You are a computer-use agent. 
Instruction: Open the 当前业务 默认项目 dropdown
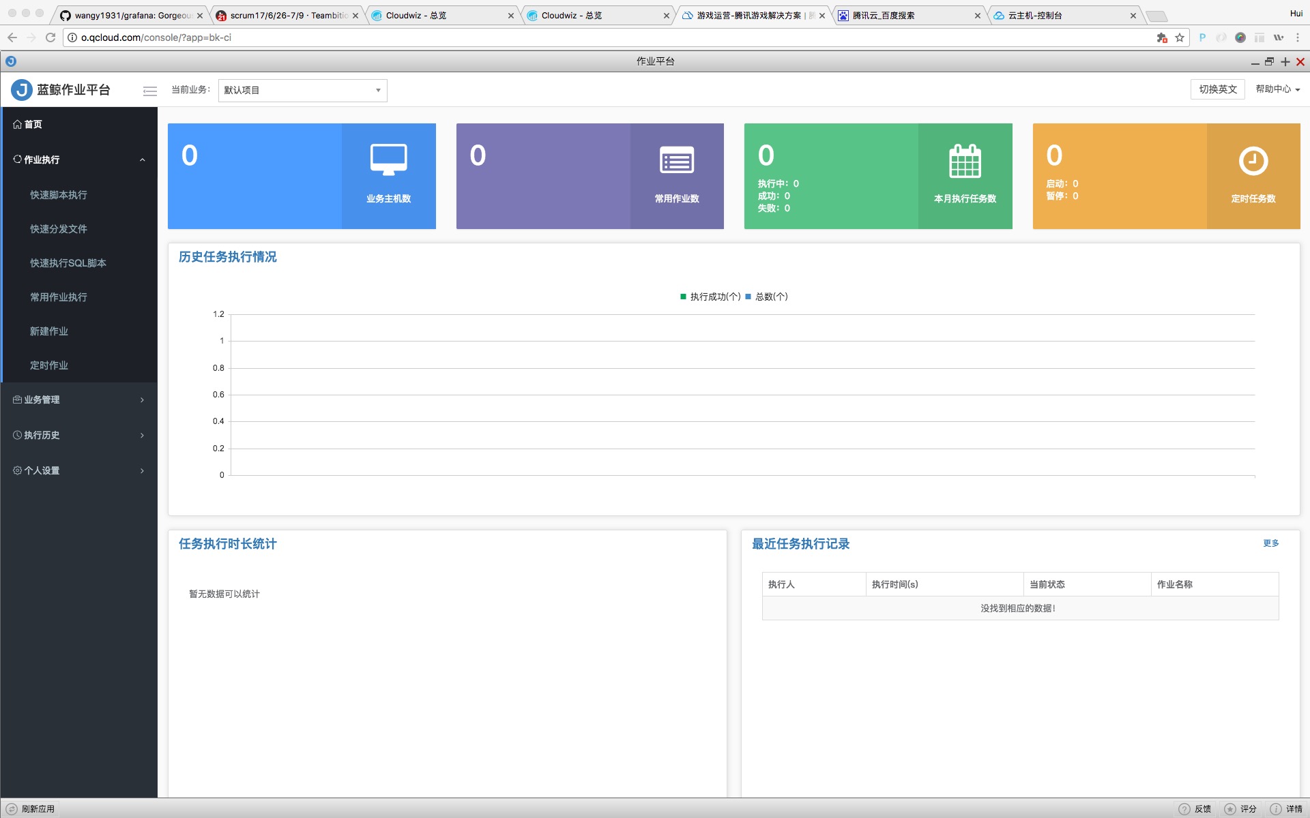click(302, 90)
